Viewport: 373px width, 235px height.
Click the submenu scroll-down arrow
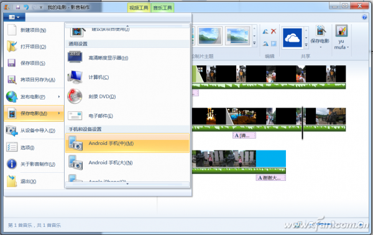coord(127,184)
